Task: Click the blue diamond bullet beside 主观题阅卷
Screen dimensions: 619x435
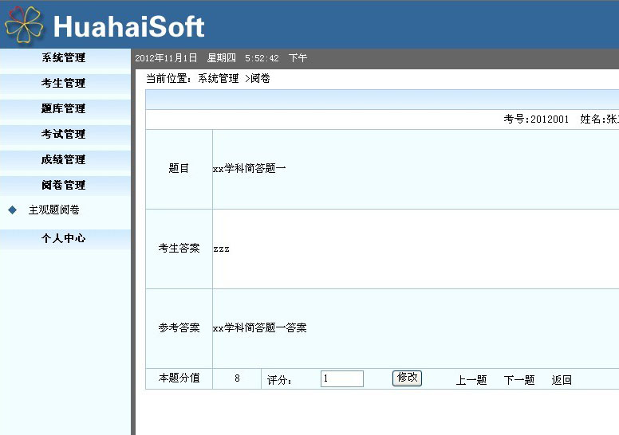Action: coord(13,210)
